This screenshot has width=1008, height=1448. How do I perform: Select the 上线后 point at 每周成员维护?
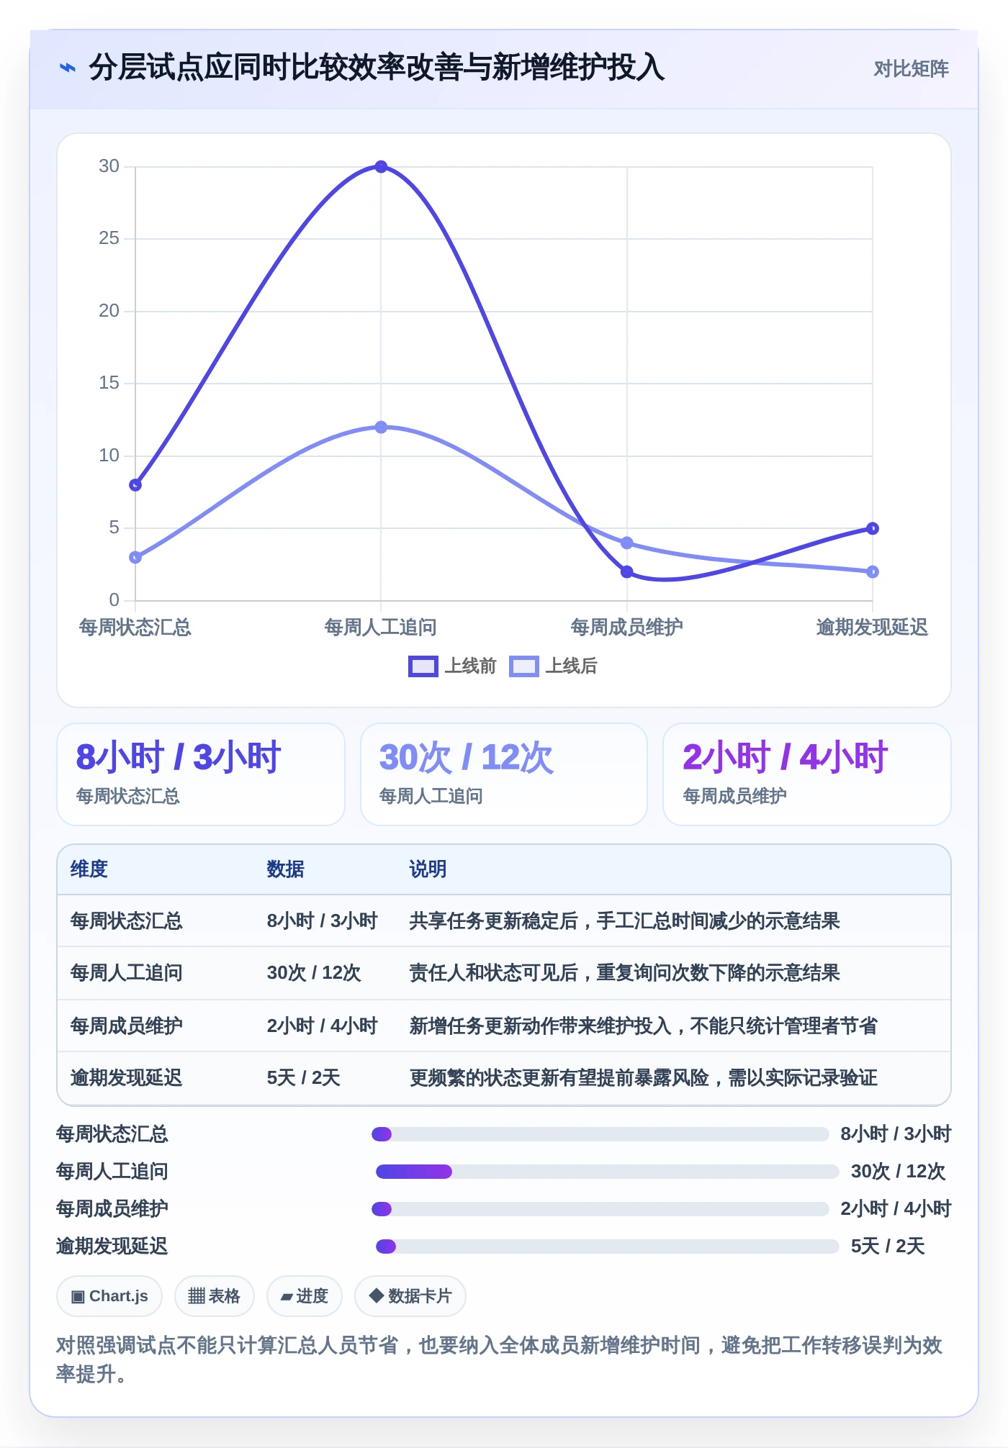(x=626, y=543)
